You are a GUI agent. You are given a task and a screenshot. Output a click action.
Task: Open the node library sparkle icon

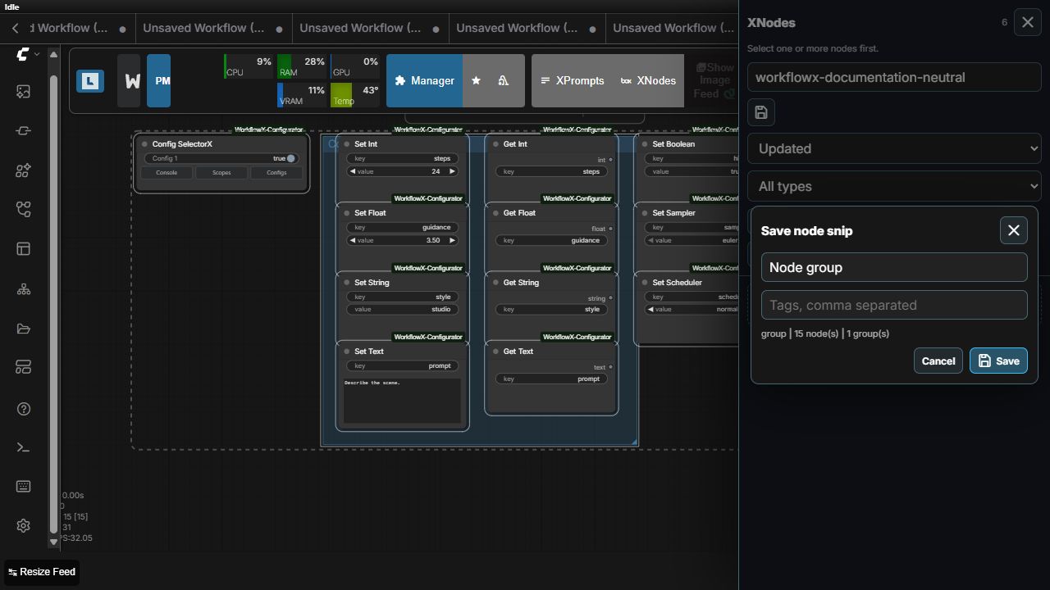pyautogui.click(x=24, y=170)
